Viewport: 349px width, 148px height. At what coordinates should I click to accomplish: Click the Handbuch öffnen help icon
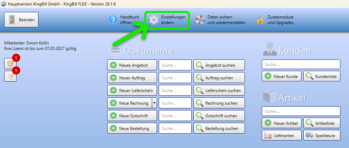click(113, 20)
